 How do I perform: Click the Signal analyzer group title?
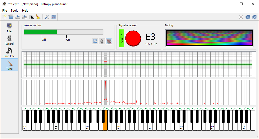[127, 25]
